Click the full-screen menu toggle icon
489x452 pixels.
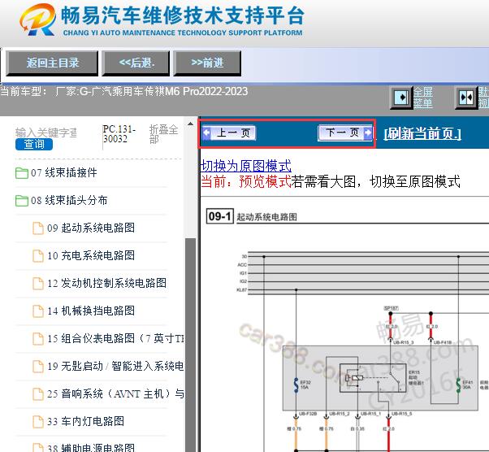tap(401, 98)
